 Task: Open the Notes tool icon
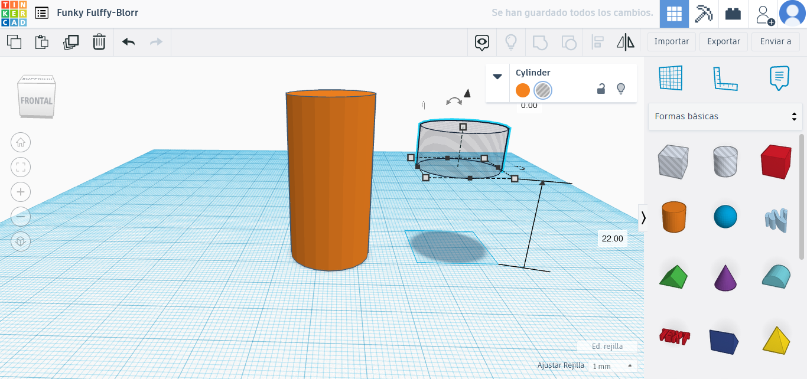pyautogui.click(x=779, y=78)
